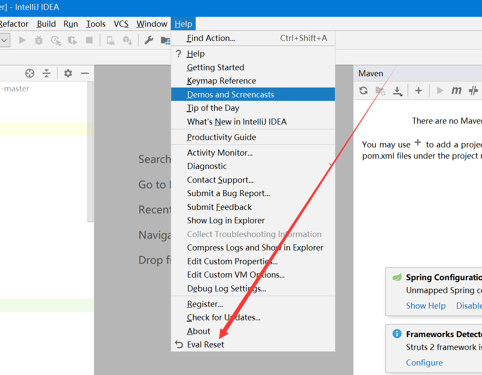This screenshot has width=482, height=375.
Task: Click the Maven panel title
Action: pos(371,73)
